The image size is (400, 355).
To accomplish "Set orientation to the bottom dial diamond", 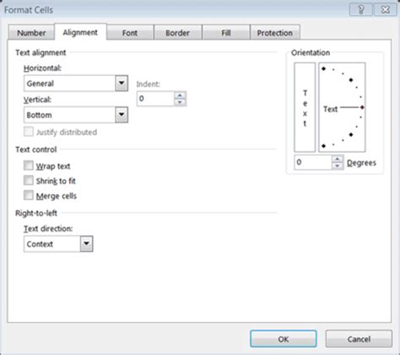I will [324, 146].
